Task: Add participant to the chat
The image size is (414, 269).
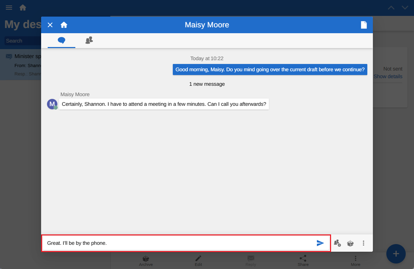Action: (x=337, y=243)
